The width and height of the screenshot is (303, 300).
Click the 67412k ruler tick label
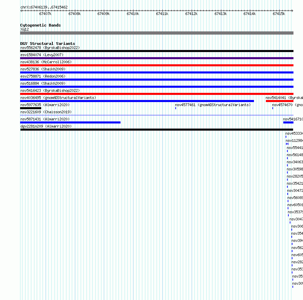click(x=191, y=14)
